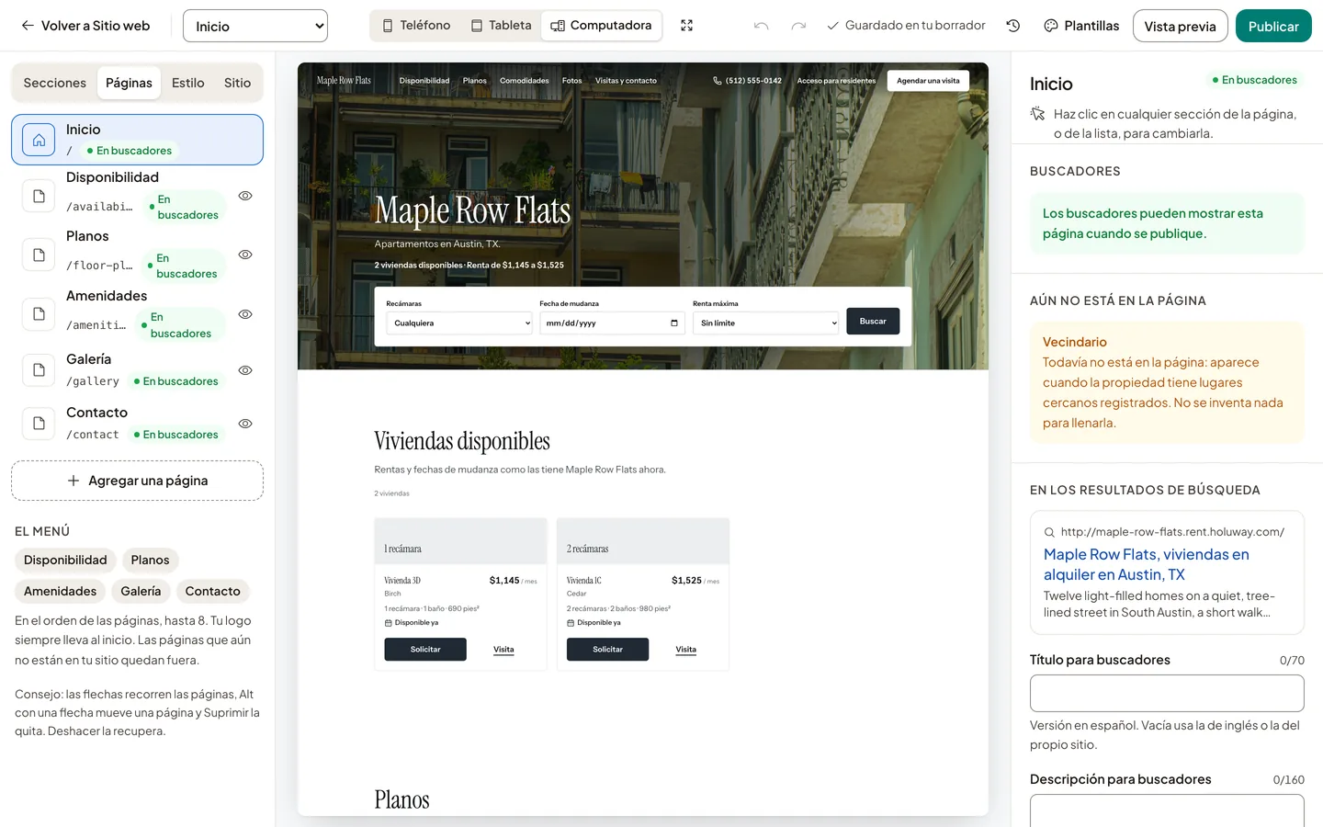
Task: Select the Teléfono device view
Action: (416, 26)
